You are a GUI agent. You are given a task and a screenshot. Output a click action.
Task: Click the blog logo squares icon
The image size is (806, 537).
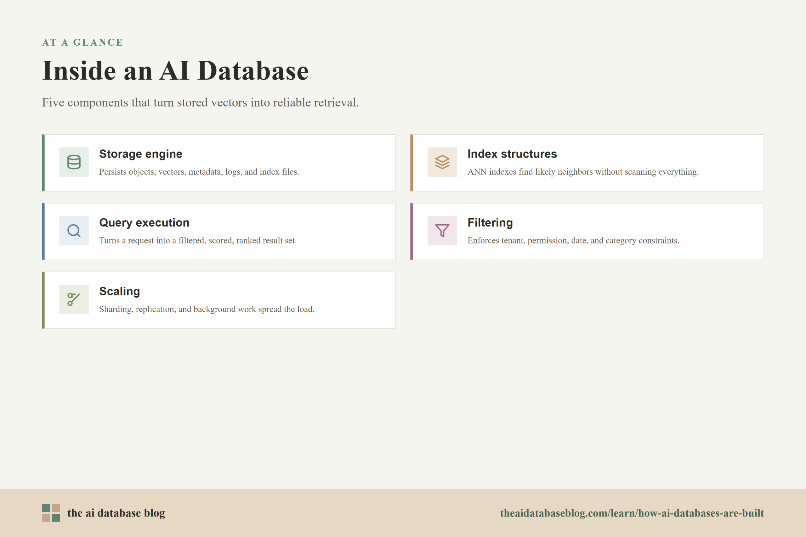pyautogui.click(x=51, y=513)
